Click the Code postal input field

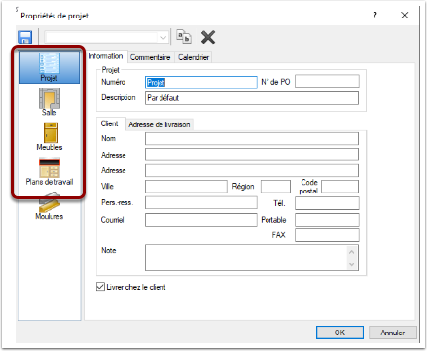(340, 187)
